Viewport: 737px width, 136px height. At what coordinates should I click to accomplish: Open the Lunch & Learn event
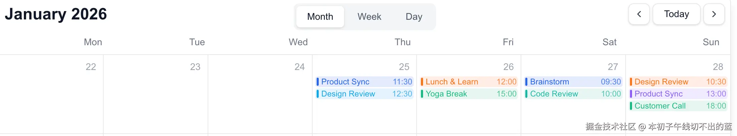(x=469, y=82)
